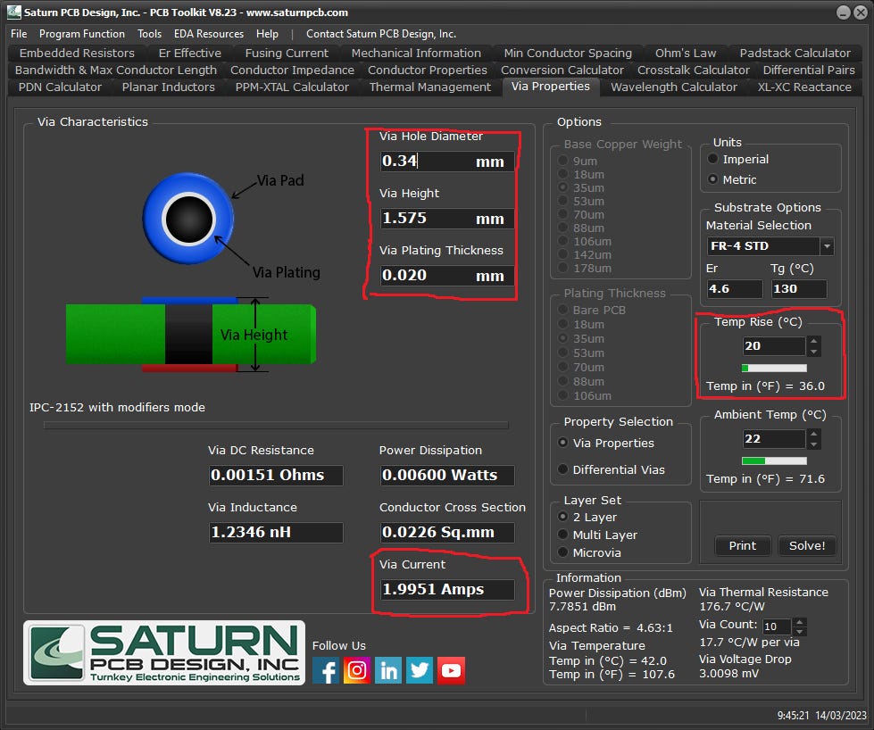This screenshot has height=730, width=874.
Task: Switch to the Planar Inductors tab
Action: pos(169,87)
